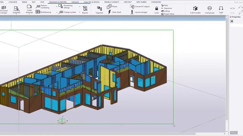Open the TRIMBLE CONNECT tab
Screen dimensions: 243x136
(112, 2)
